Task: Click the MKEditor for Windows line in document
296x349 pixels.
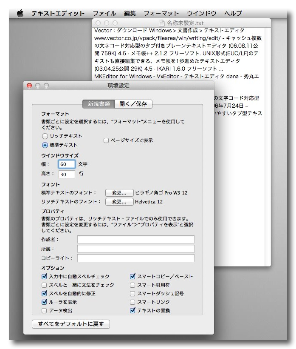Action: pos(177,76)
